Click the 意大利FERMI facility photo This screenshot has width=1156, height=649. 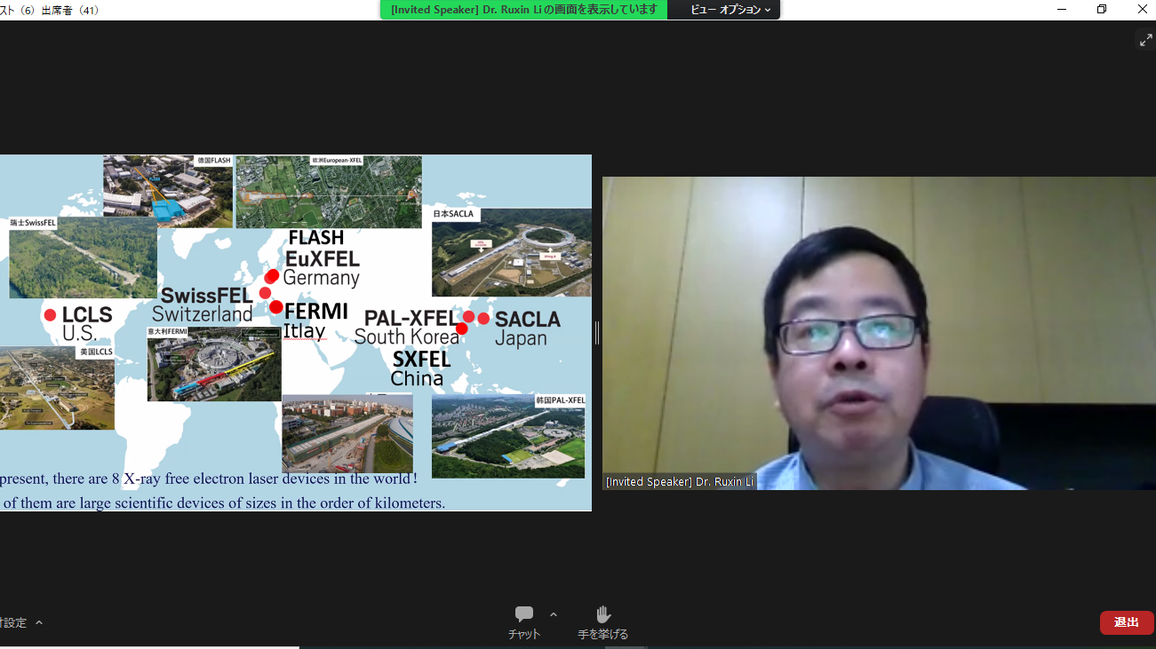point(214,364)
